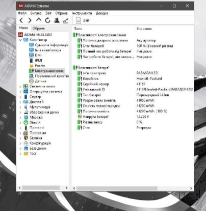Select Ім'я комп'ютера tree item

(x=45, y=50)
